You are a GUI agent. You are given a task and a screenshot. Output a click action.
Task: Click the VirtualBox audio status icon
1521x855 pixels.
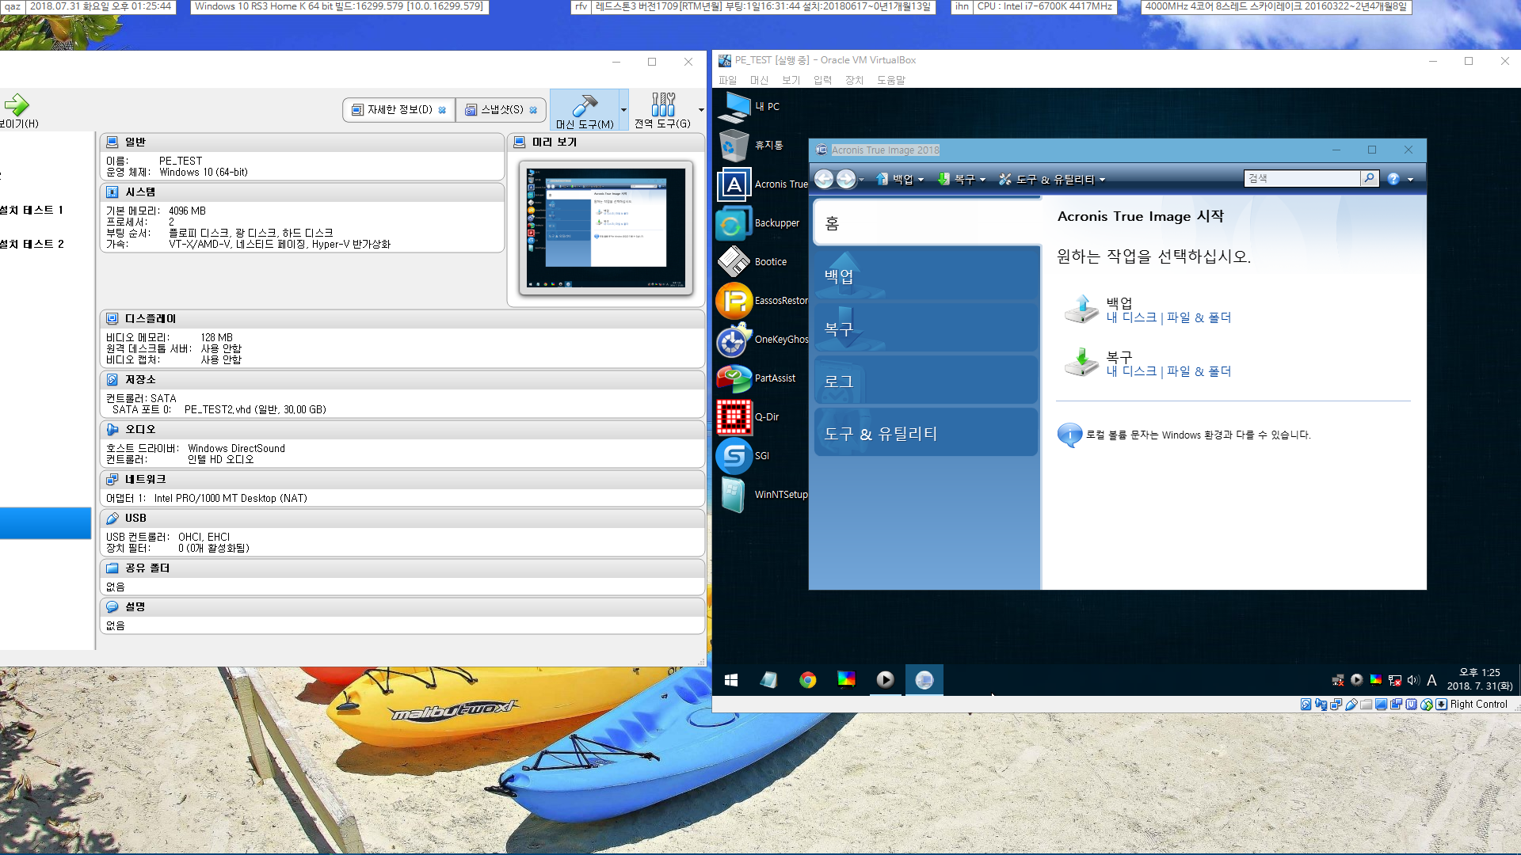tap(1321, 705)
